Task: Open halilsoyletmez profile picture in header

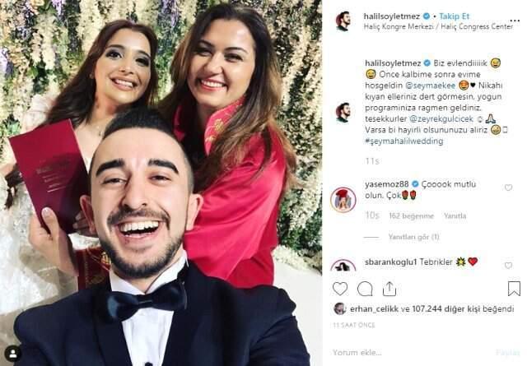Action: [343, 21]
